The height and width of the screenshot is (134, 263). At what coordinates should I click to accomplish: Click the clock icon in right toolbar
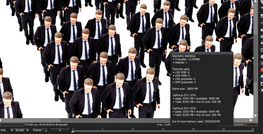coord(262,57)
